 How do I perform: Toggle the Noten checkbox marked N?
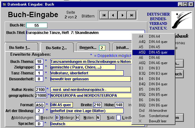[98, 117]
